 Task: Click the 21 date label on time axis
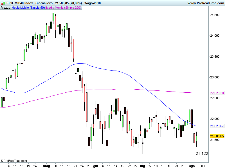click(x=75, y=166)
